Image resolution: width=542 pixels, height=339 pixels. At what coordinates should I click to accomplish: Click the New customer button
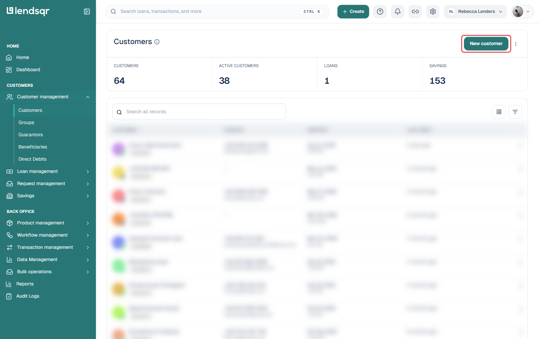pyautogui.click(x=486, y=44)
